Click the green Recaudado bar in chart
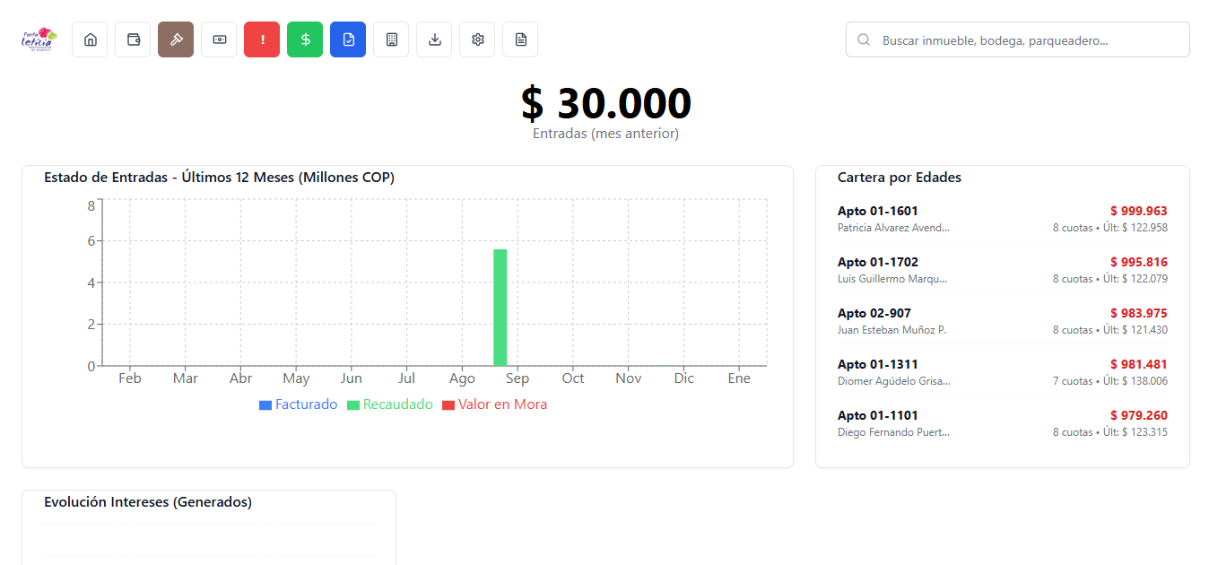The width and height of the screenshot is (1209, 565). 500,307
